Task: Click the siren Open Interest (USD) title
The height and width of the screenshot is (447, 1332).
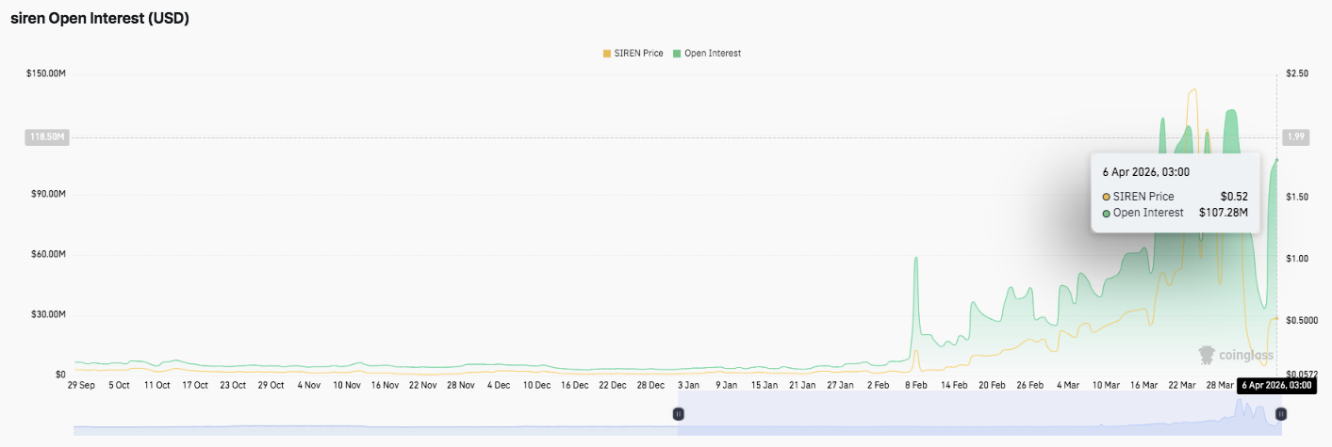Action: click(x=100, y=19)
